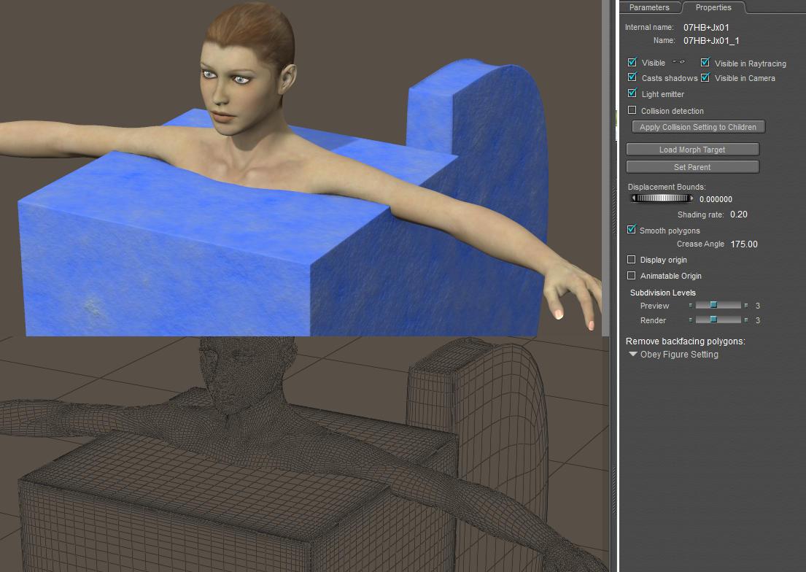Switch to the Parameters tab
This screenshot has width=806, height=572.
(x=649, y=7)
